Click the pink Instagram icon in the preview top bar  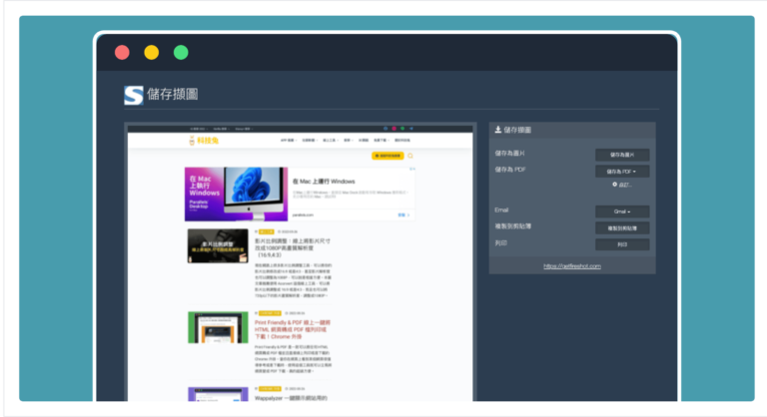click(393, 129)
